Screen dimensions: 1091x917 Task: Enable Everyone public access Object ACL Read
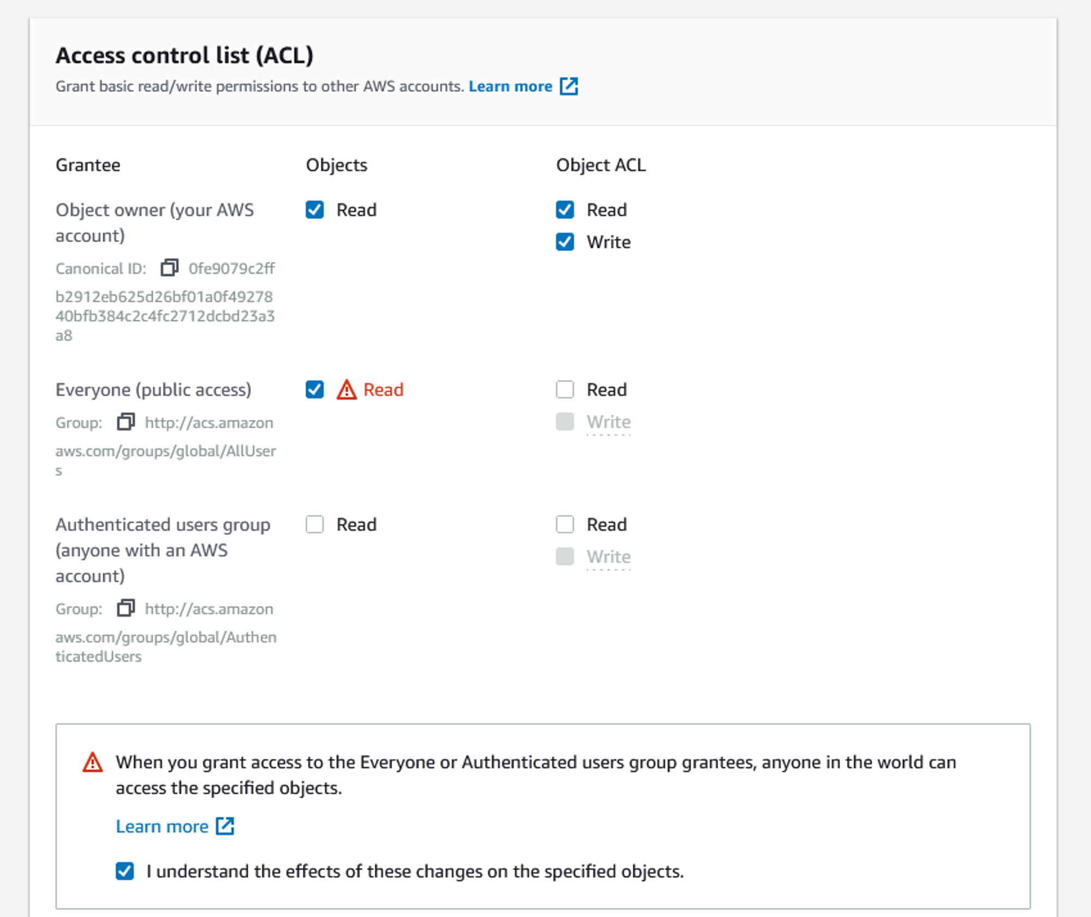pyautogui.click(x=565, y=390)
